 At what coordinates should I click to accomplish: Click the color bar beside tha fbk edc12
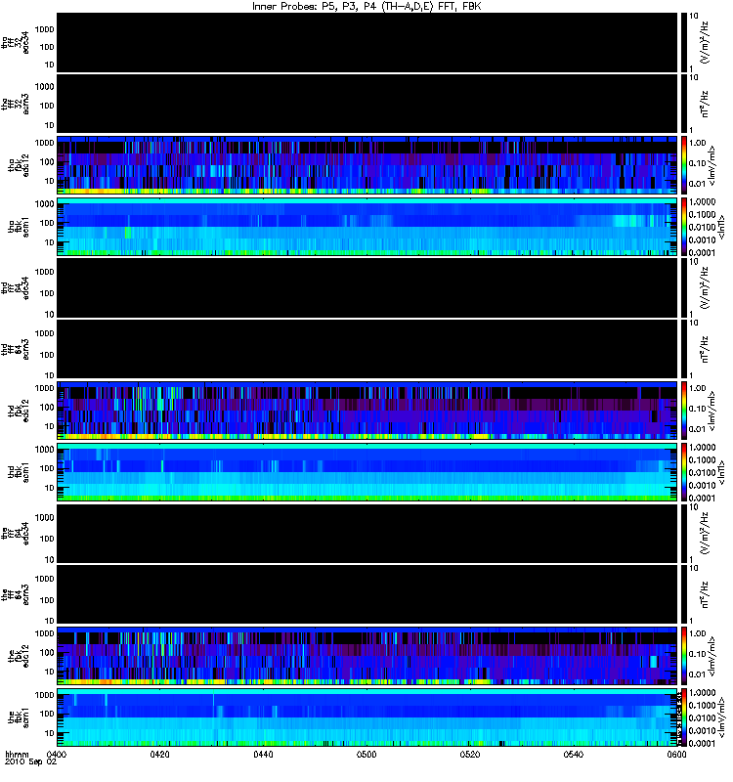tap(684, 164)
